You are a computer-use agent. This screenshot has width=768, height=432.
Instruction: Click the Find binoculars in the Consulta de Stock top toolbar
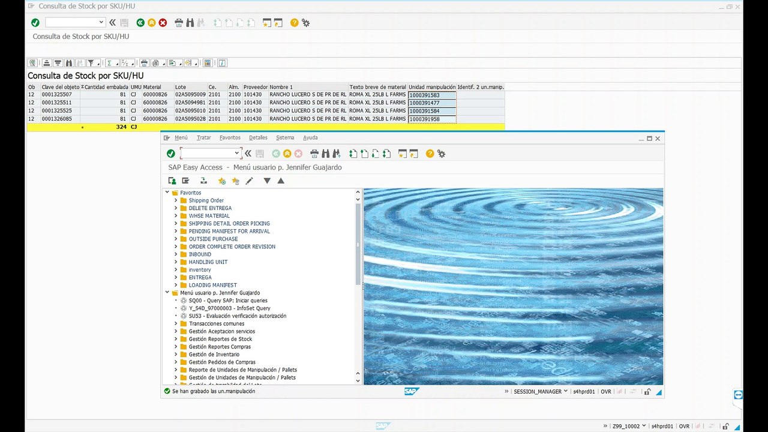coord(190,23)
